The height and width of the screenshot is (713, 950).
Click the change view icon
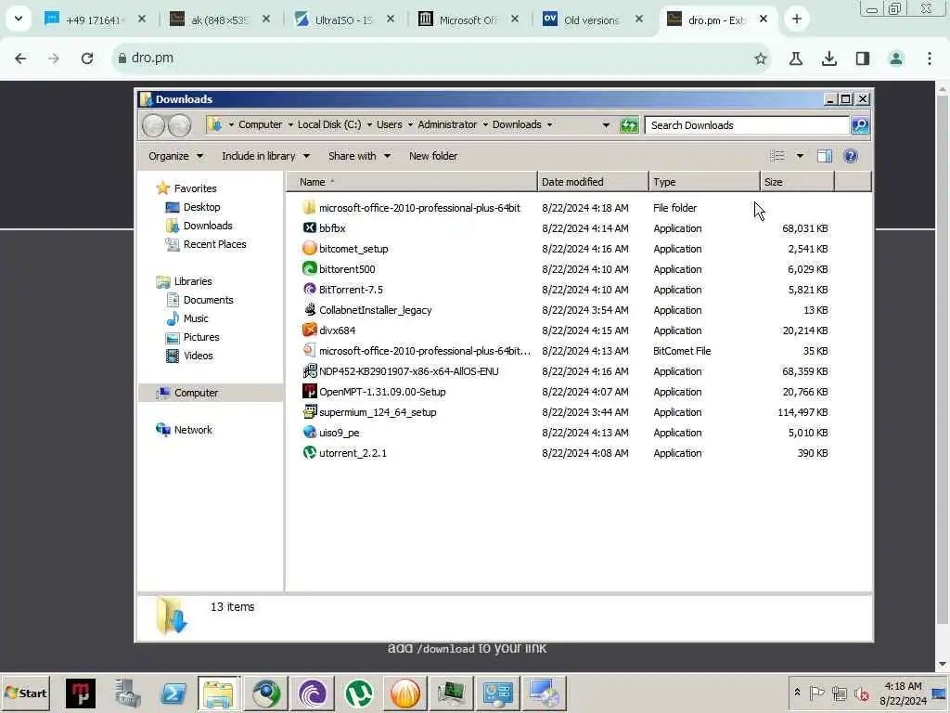[777, 156]
